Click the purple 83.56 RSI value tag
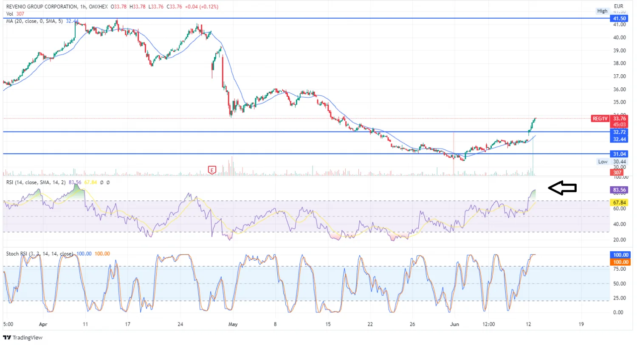This screenshot has height=345, width=637. pos(619,190)
